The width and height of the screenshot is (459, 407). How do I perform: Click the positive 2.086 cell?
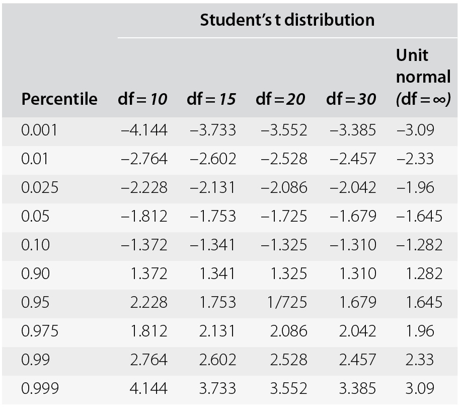(x=288, y=331)
